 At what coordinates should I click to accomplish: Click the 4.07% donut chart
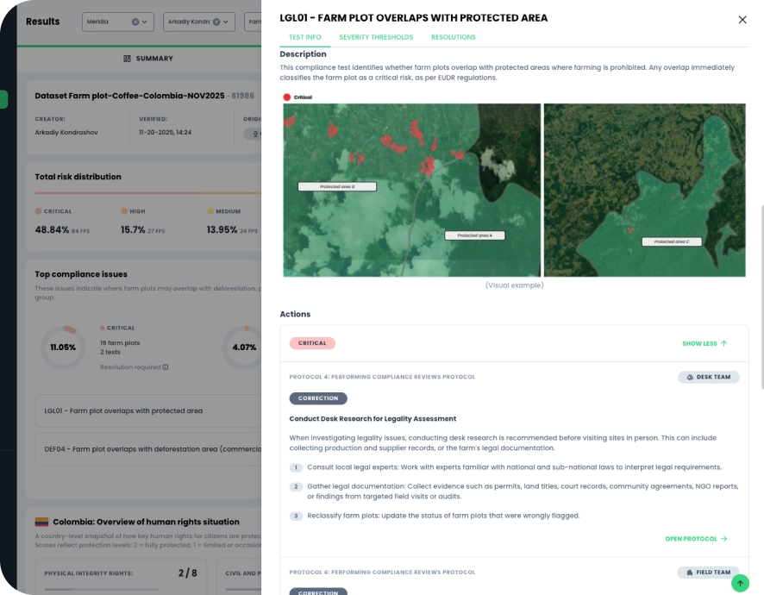pyautogui.click(x=242, y=348)
